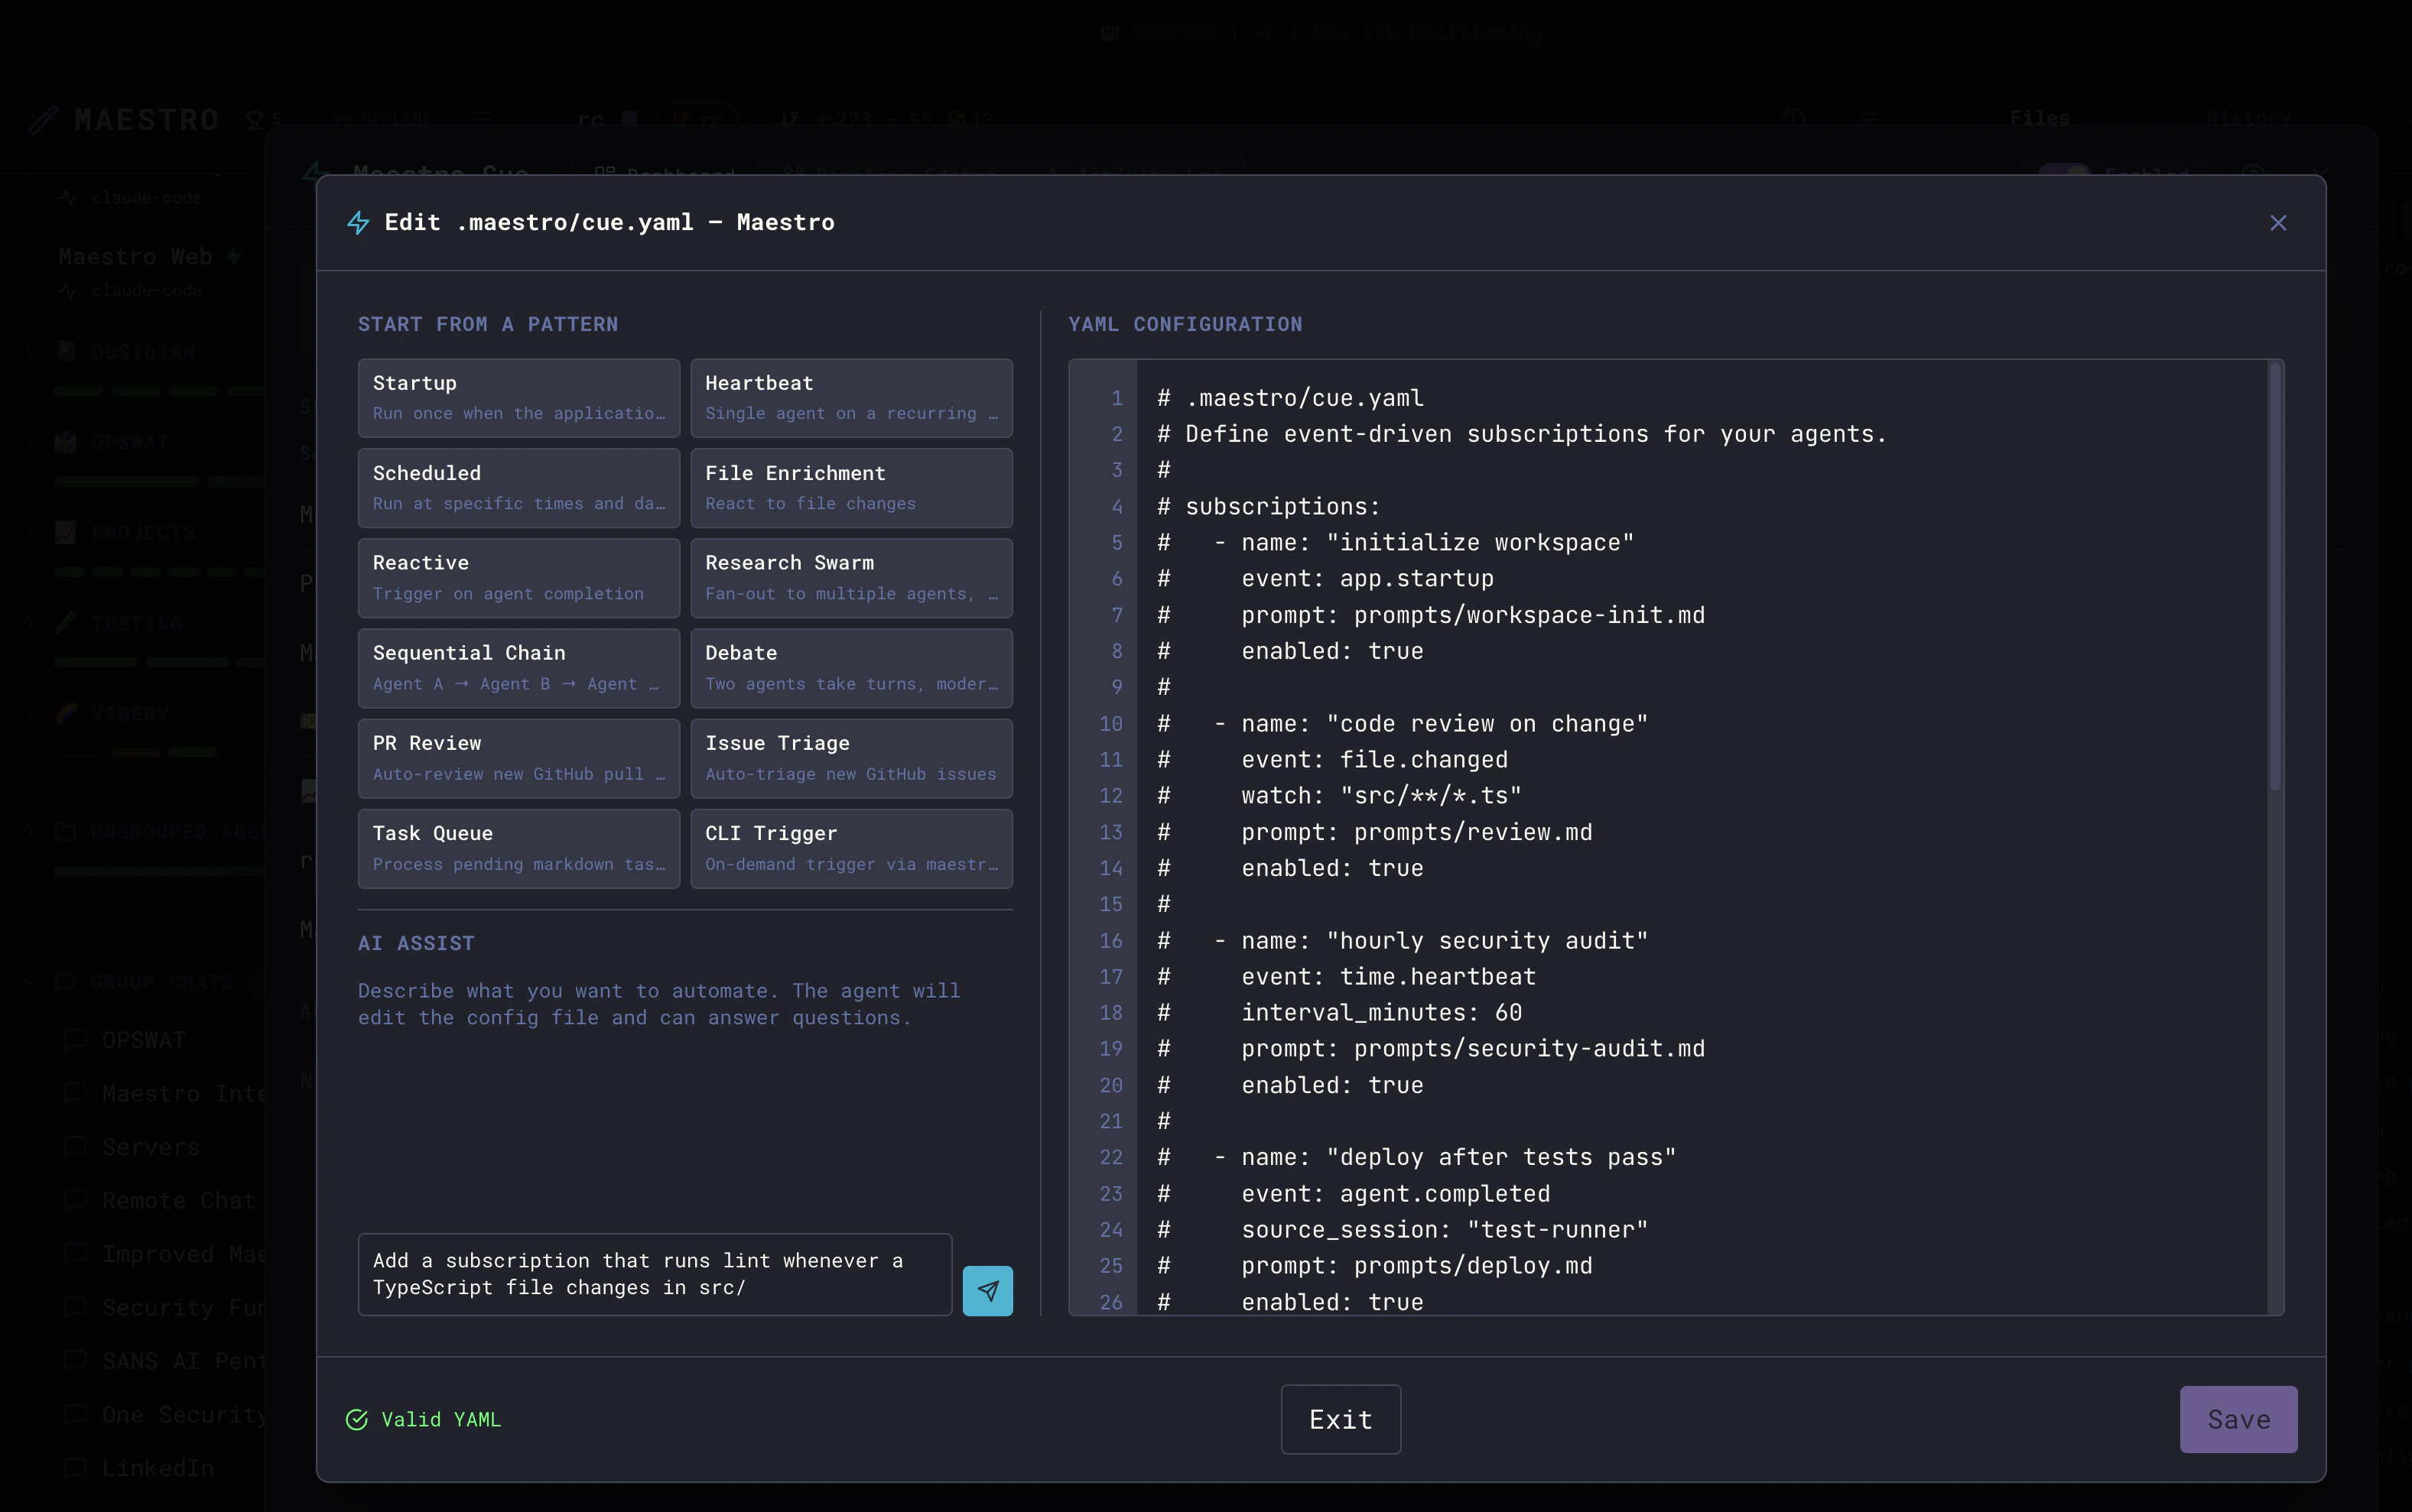Click the purple Save button

pos(2238,1419)
